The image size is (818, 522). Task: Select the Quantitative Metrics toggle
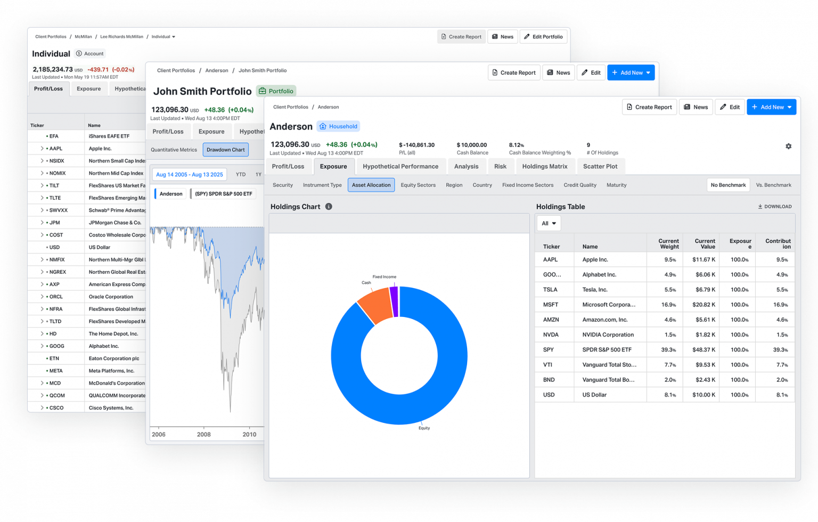tap(174, 150)
